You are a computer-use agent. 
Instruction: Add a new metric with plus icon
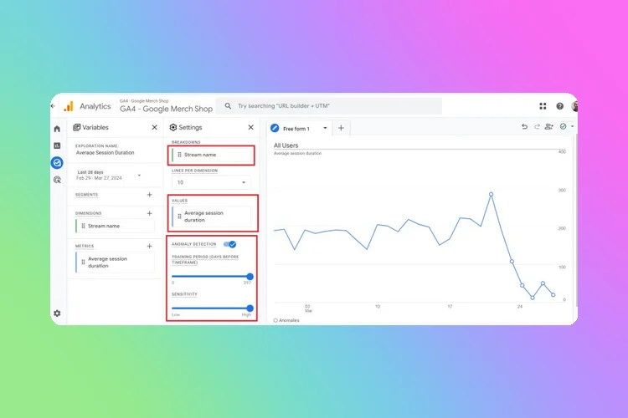click(149, 246)
